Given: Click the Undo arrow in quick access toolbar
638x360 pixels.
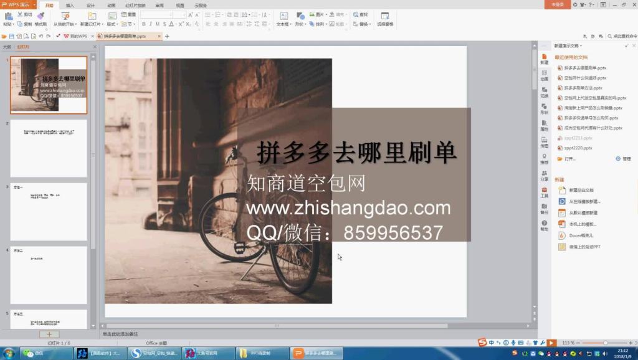Looking at the screenshot, I should tap(41, 36).
